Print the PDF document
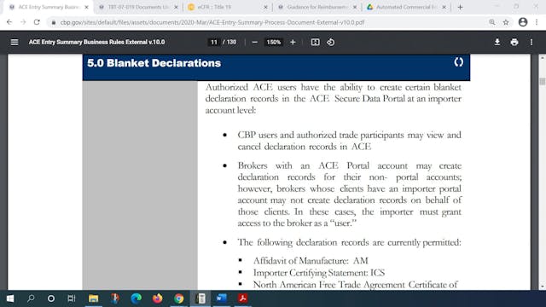 click(x=514, y=42)
